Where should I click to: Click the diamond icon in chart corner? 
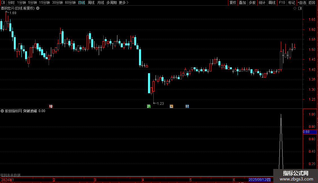(295, 8)
